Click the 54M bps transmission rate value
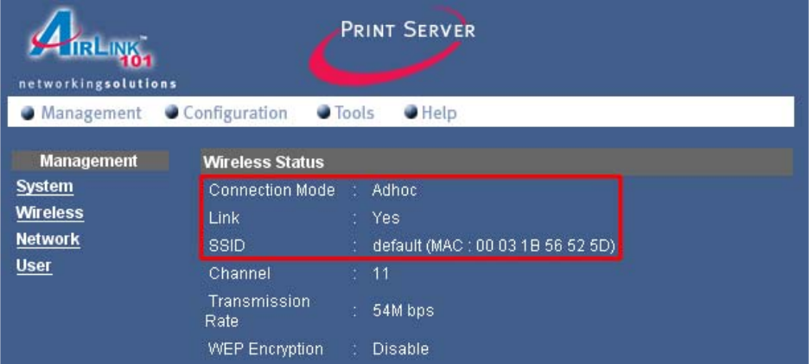809x364 pixels. (x=404, y=311)
